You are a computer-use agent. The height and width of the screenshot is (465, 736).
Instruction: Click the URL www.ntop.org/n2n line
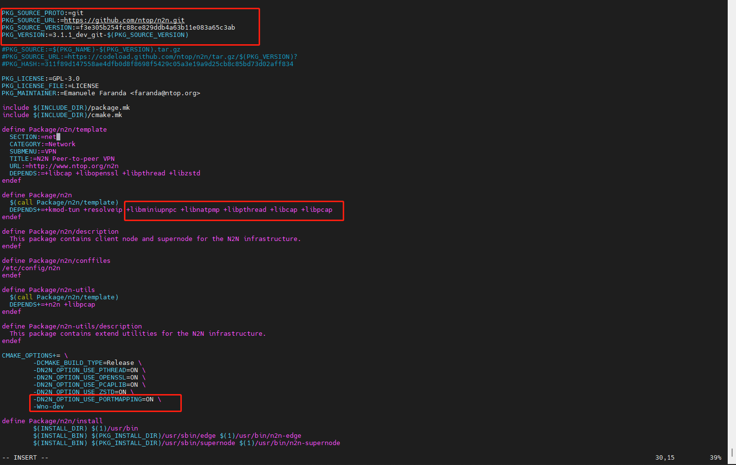(x=64, y=166)
